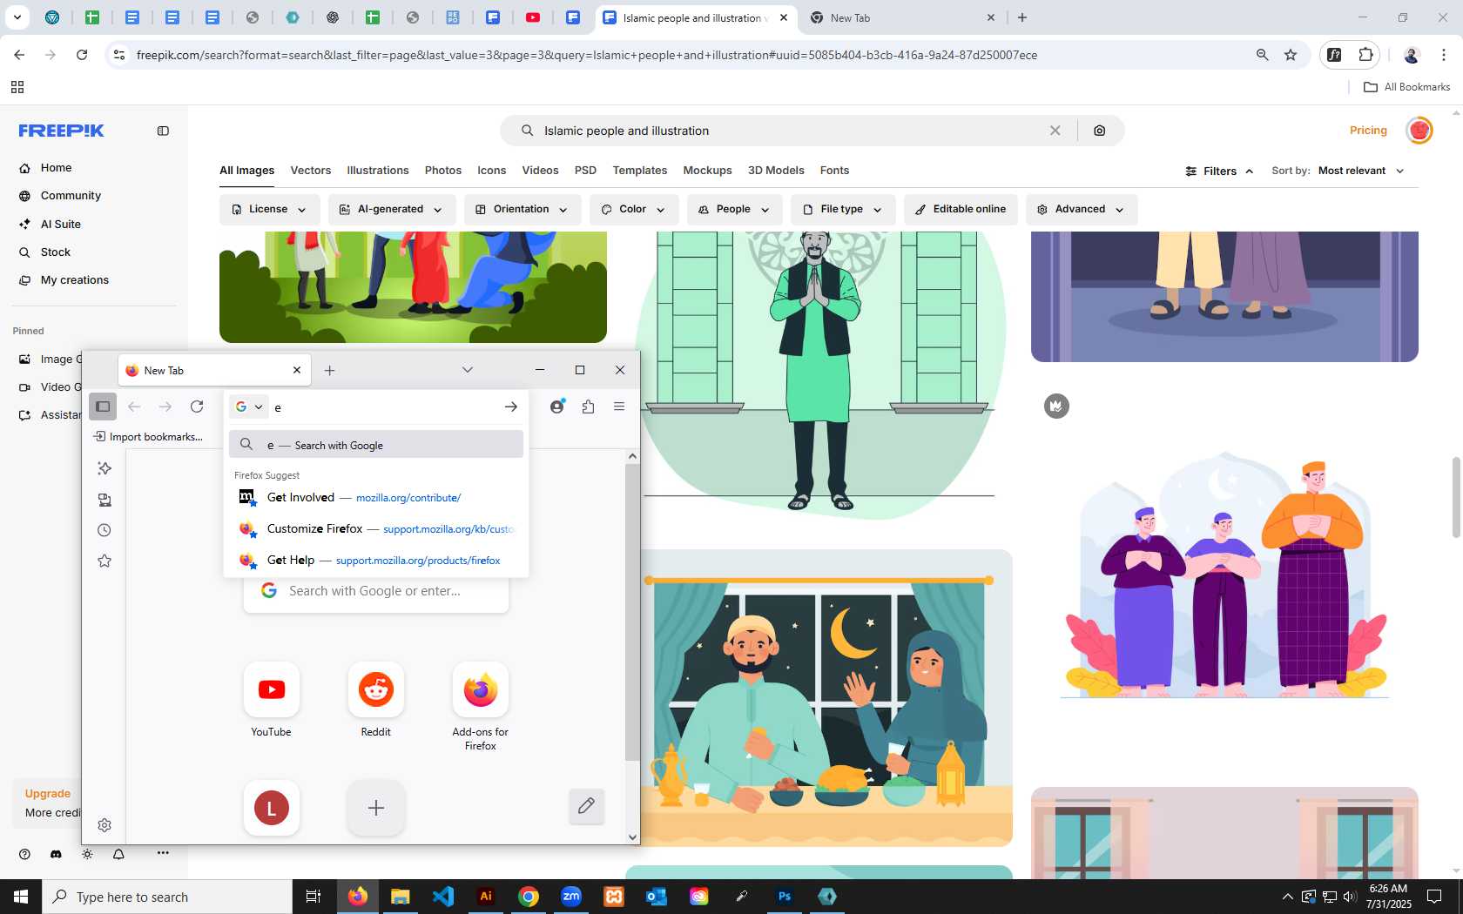Open Firefox sidebar history clock icon
Image resolution: width=1463 pixels, height=914 pixels.
tap(104, 530)
